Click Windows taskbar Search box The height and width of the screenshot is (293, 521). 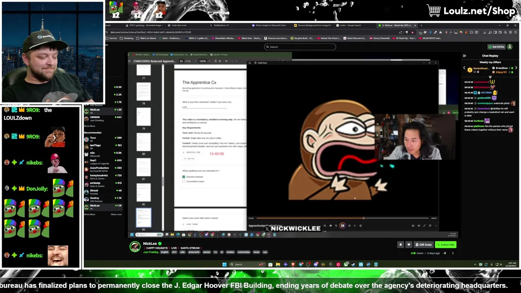point(247,265)
